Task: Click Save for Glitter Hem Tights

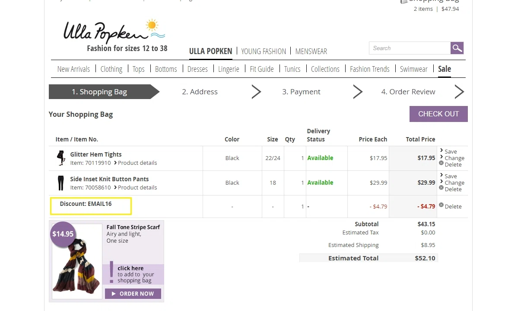Action: coord(451,152)
